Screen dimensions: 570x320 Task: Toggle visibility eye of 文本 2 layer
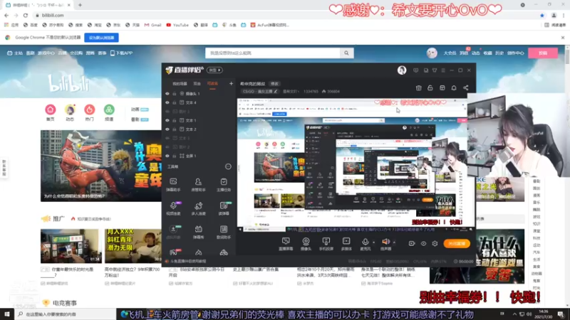point(167,129)
